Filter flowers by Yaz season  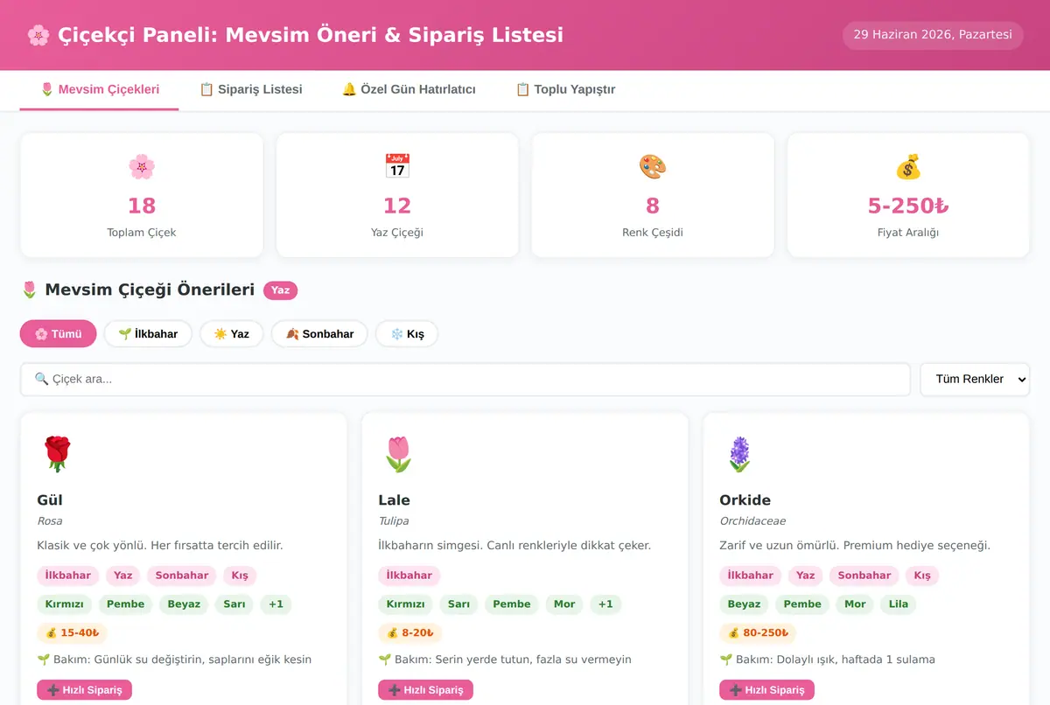pos(232,333)
